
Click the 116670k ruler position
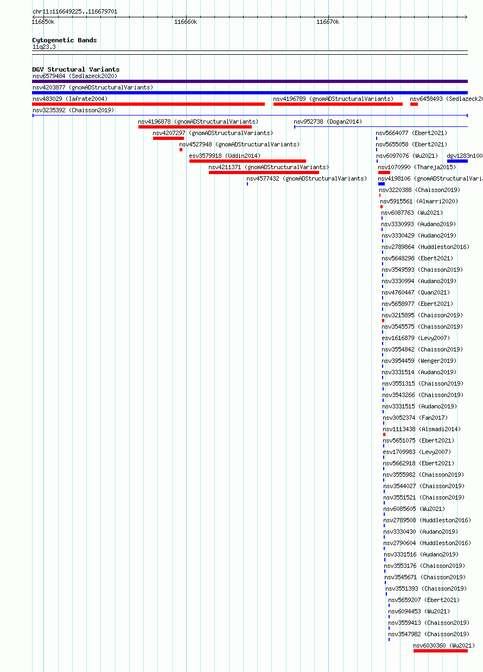[328, 22]
